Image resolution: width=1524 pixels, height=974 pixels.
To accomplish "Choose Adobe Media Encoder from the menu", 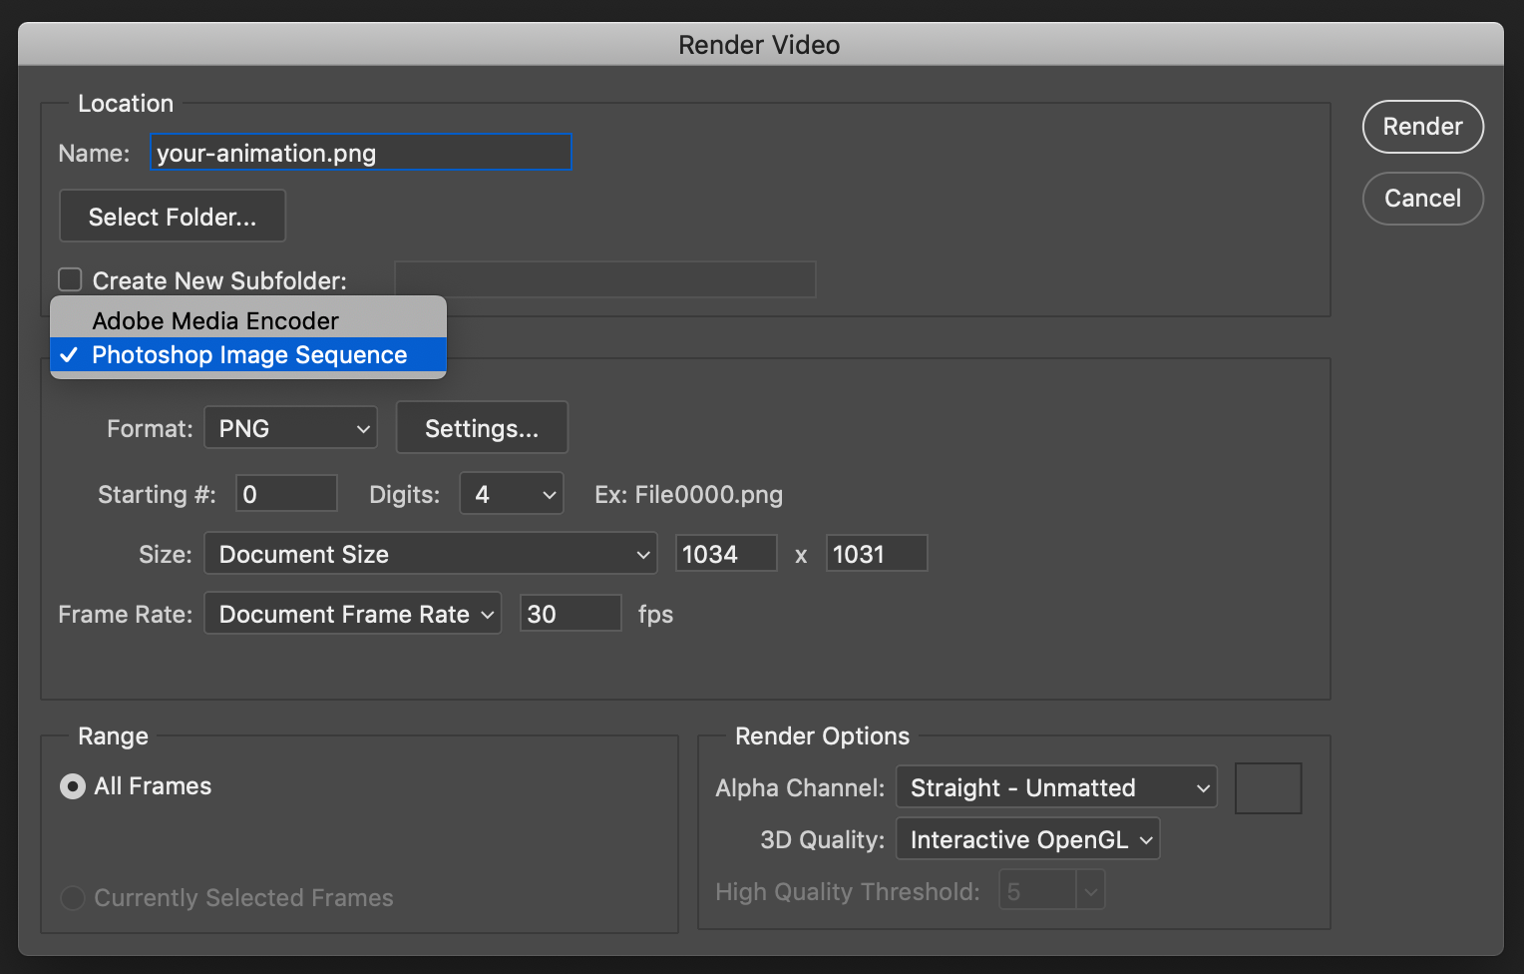I will point(215,320).
